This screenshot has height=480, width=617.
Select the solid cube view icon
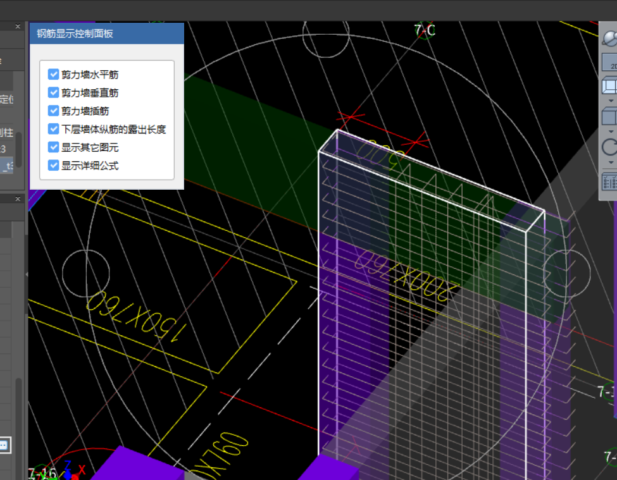click(x=609, y=117)
